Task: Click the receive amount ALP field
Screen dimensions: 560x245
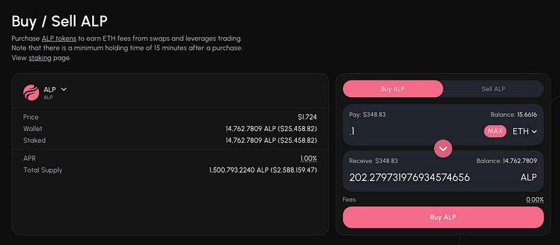Action: tap(444, 177)
